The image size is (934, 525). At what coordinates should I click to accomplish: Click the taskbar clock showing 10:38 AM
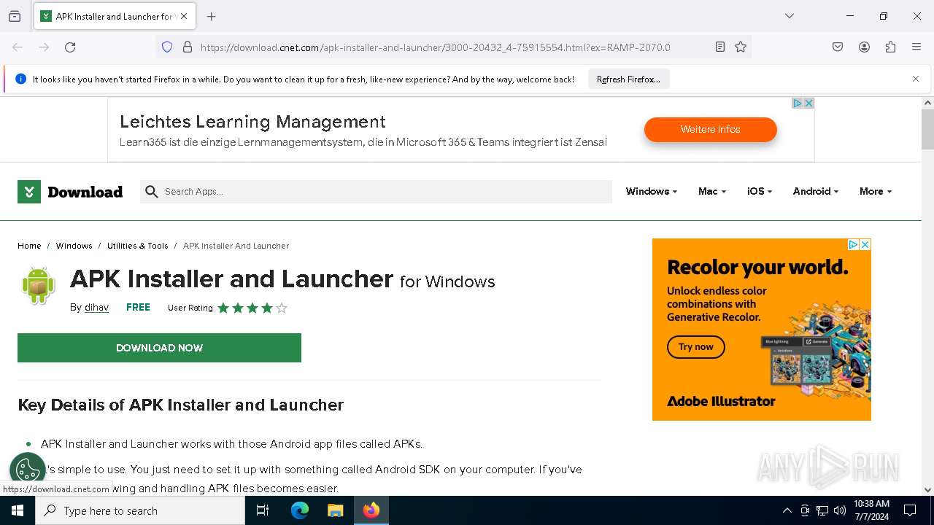pos(871,510)
